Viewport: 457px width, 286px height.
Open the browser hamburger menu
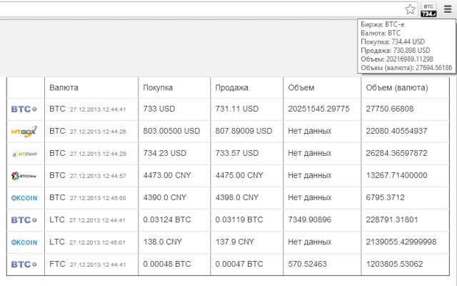pyautogui.click(x=448, y=9)
